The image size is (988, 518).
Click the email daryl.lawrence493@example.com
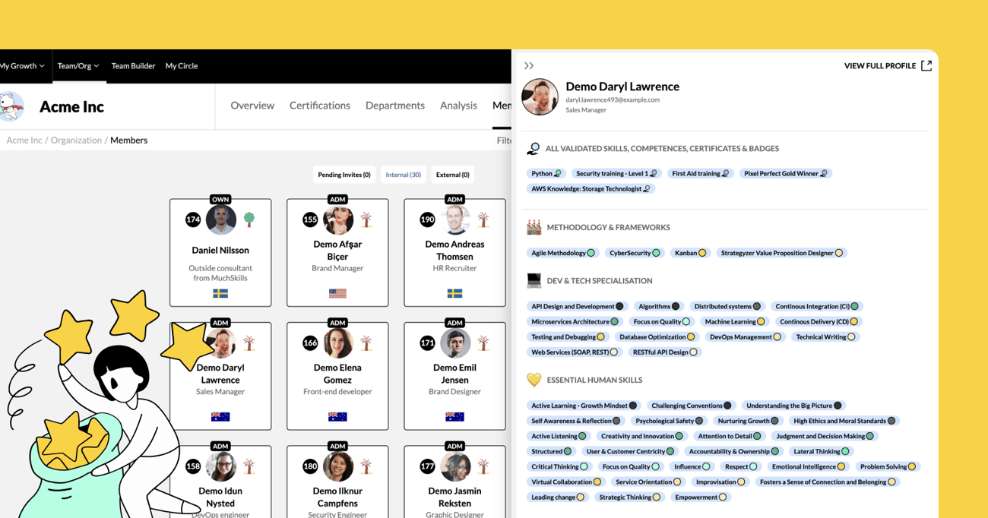click(613, 99)
